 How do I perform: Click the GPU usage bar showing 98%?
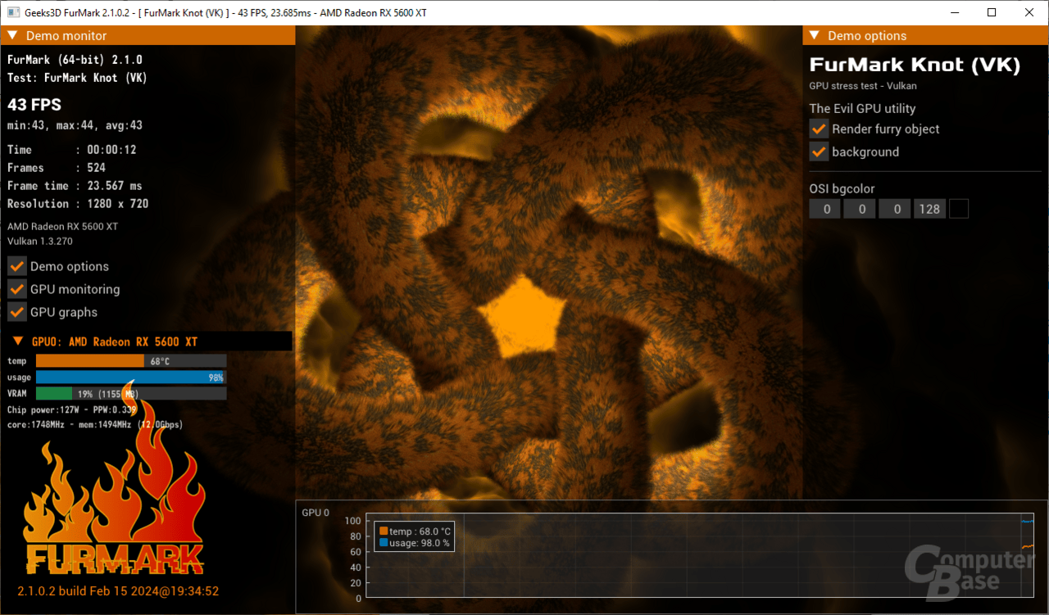coord(131,378)
